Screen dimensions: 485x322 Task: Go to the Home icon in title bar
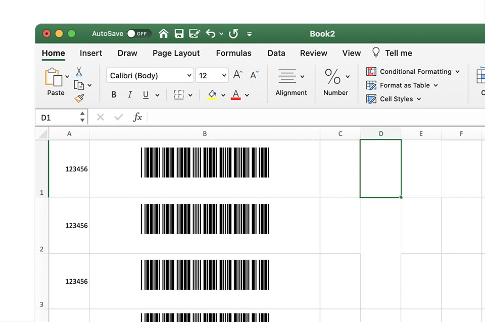[x=164, y=33]
